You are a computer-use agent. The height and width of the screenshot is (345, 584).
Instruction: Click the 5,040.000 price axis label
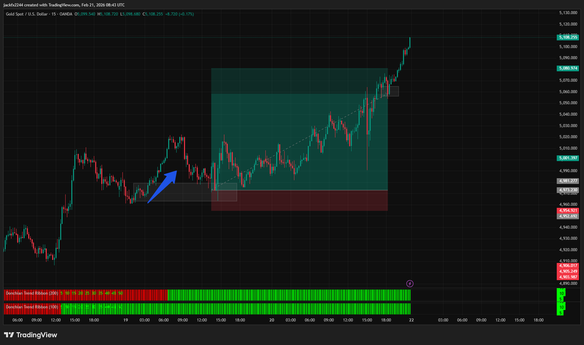tap(568, 114)
